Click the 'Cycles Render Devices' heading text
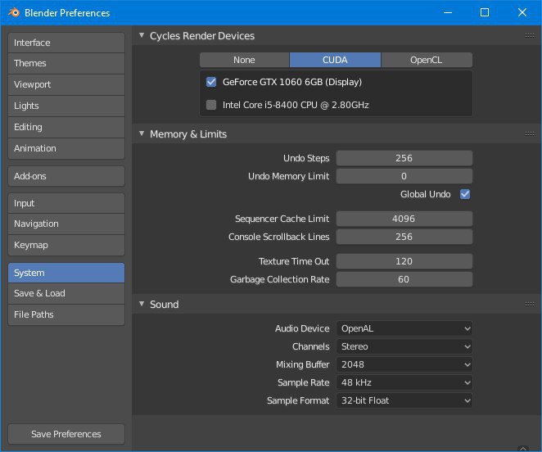 202,36
